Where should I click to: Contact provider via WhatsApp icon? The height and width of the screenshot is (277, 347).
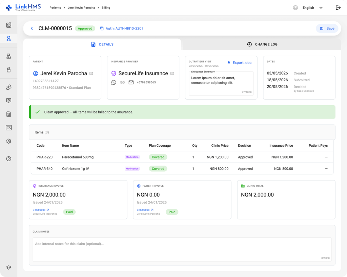click(x=114, y=82)
